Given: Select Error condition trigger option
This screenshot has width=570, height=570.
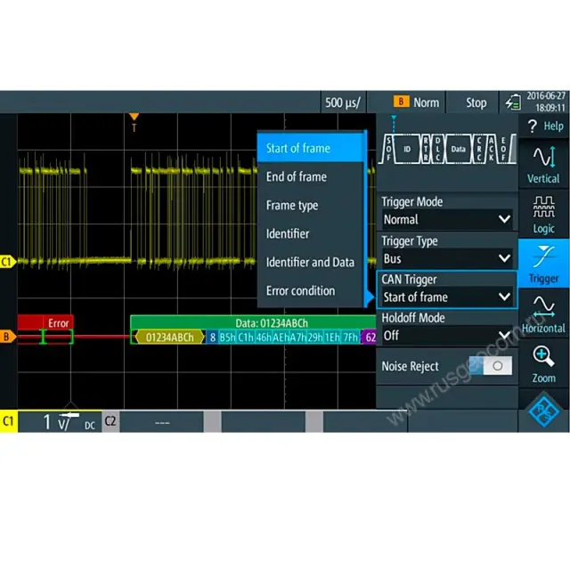Looking at the screenshot, I should tap(300, 290).
